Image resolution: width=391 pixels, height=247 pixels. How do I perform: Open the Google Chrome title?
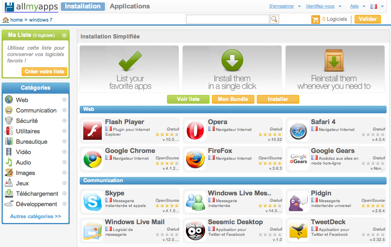(130, 151)
